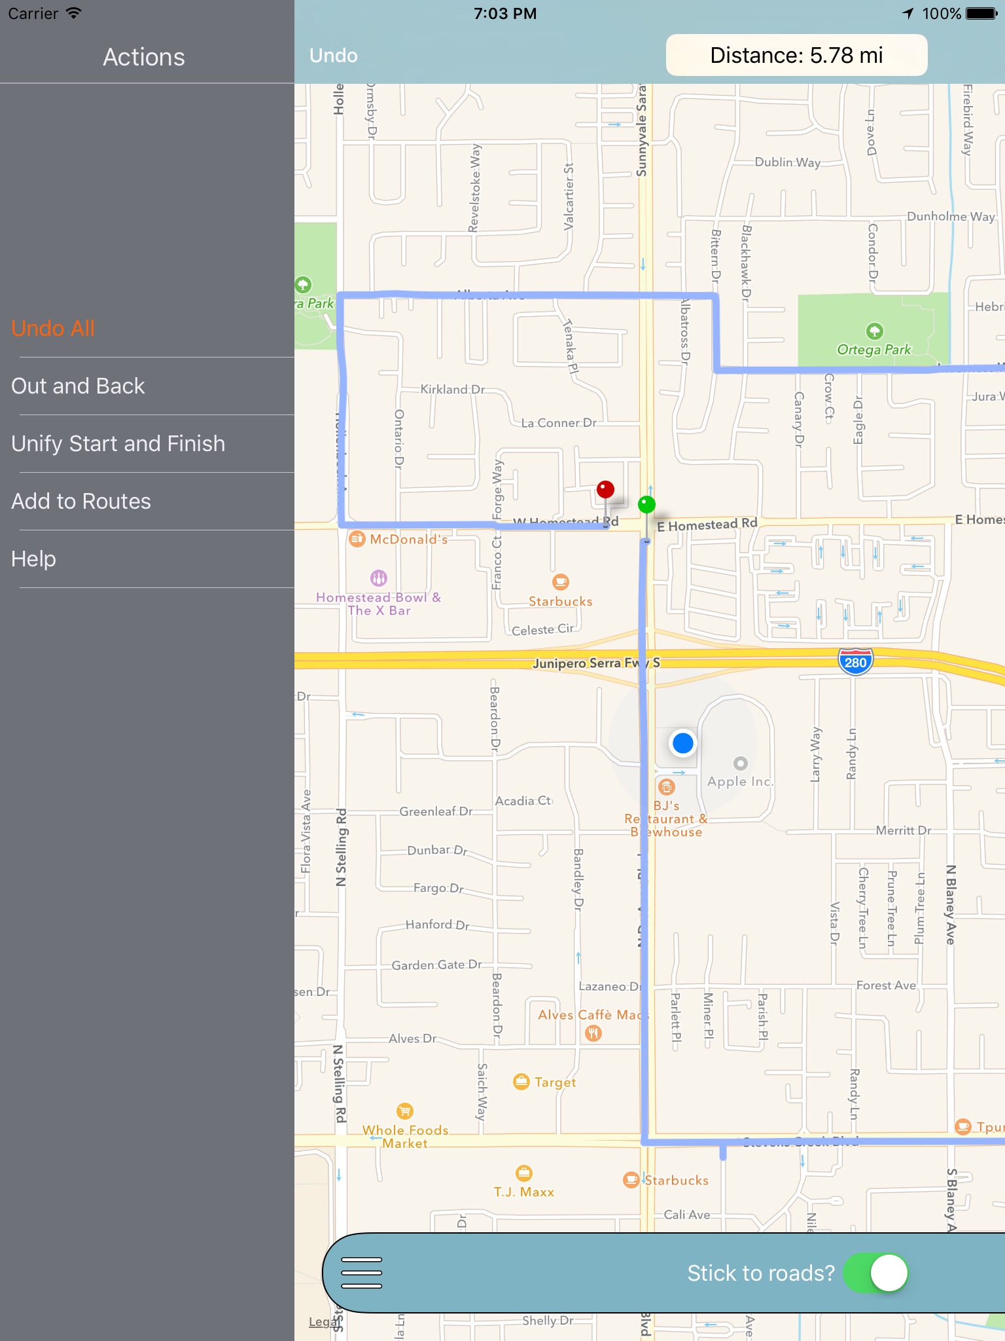The image size is (1005, 1341).
Task: Select the McDonald's map marker icon
Action: 357,539
